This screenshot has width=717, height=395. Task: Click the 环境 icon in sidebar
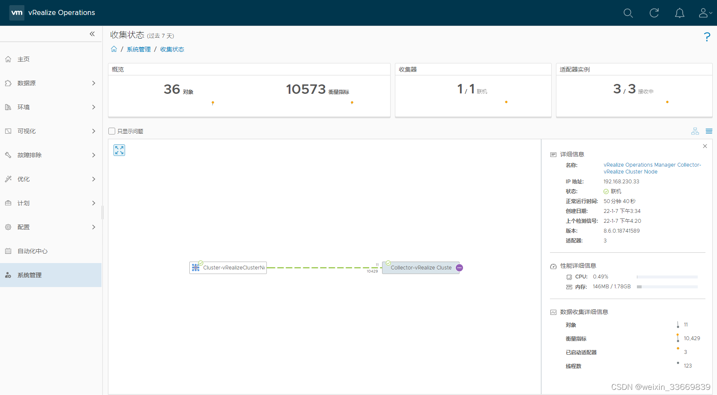[x=8, y=107]
